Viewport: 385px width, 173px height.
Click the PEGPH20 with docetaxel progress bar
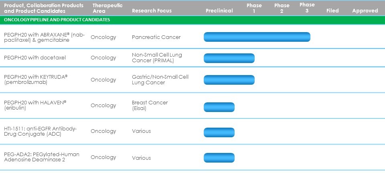229,58
